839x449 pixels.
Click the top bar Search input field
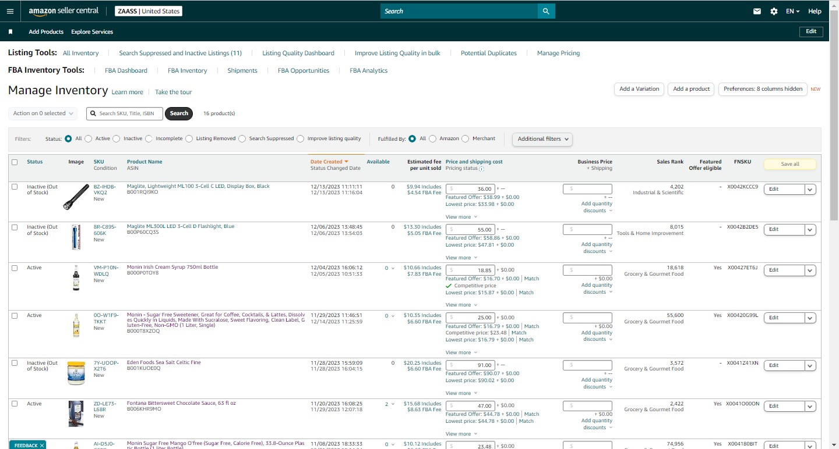click(459, 11)
